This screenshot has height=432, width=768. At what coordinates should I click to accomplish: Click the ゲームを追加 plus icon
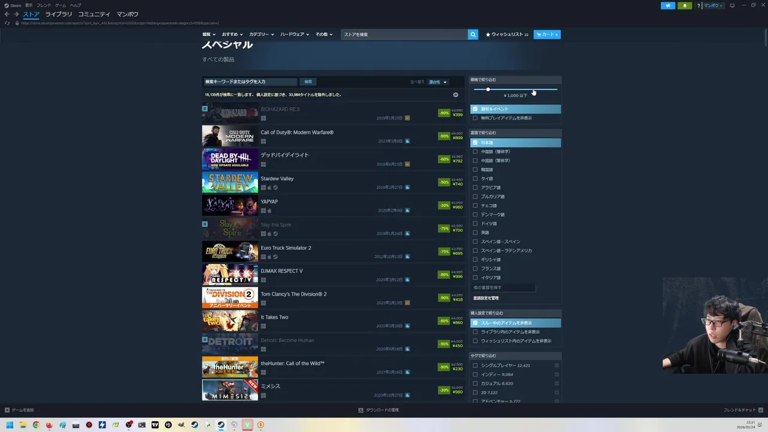tap(7, 410)
